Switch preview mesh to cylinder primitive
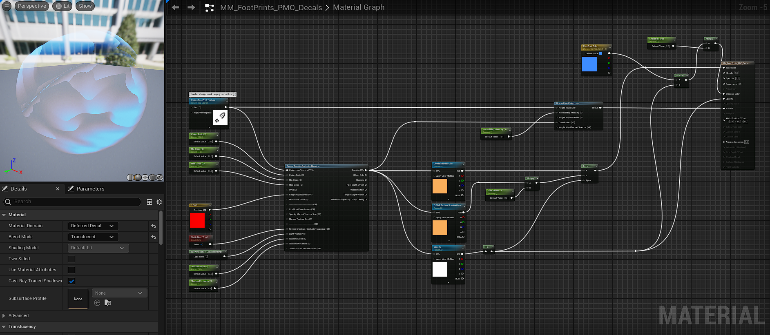Image resolution: width=770 pixels, height=335 pixels. (x=130, y=177)
